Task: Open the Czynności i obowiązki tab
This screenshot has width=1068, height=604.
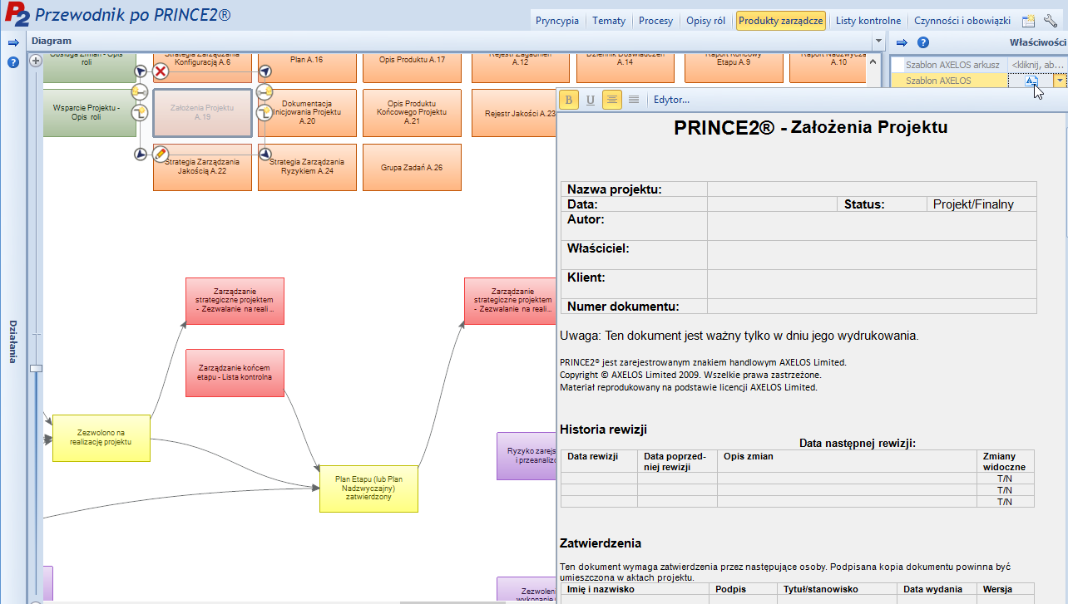Action: [x=962, y=21]
